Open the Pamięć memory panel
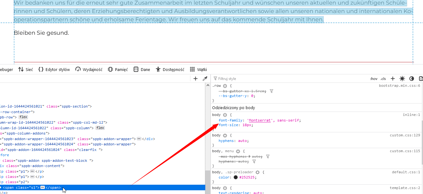 coord(118,69)
